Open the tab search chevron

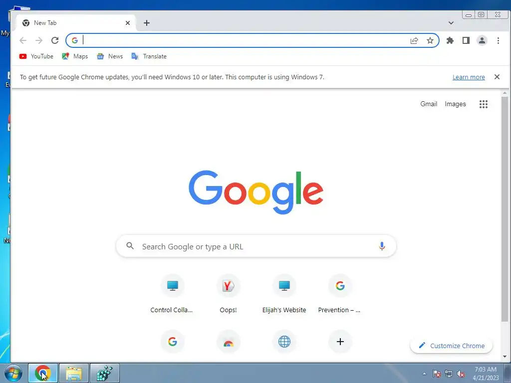tap(451, 23)
